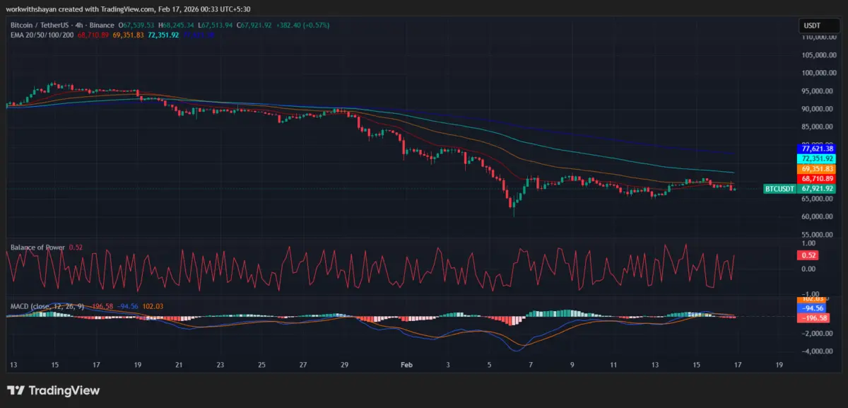Click the cyan 72,351.92 EMA price tag
The image size is (848, 408).
816,159
